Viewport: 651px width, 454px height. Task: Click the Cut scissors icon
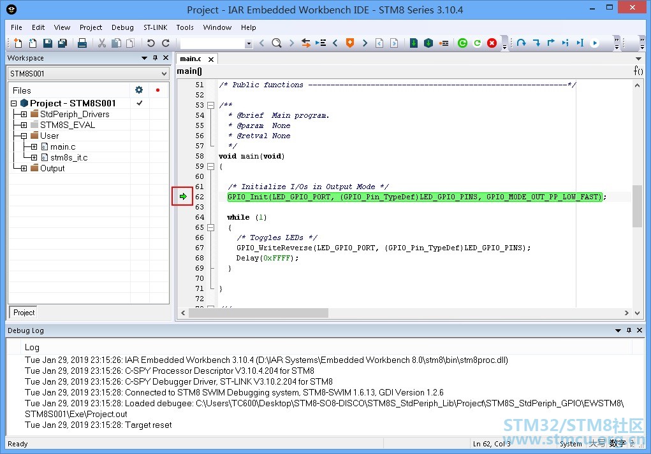click(x=102, y=43)
